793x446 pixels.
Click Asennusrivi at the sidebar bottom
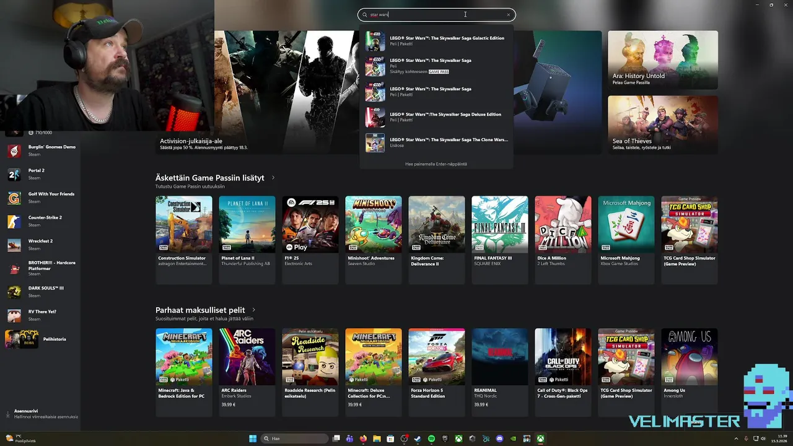pos(42,414)
